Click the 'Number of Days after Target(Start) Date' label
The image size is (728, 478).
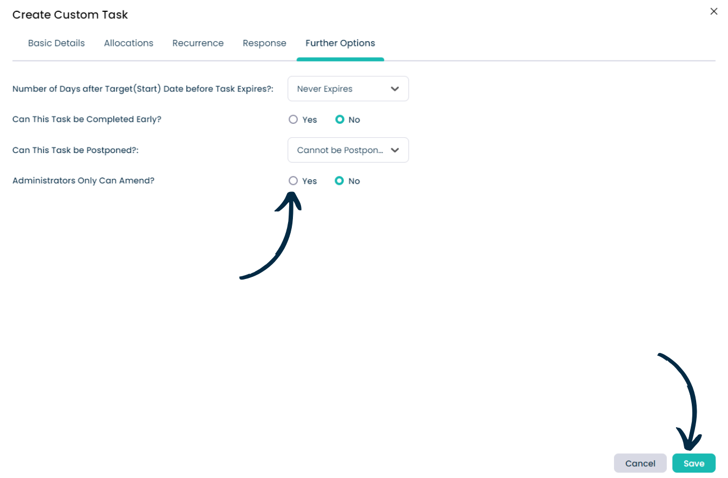click(143, 89)
